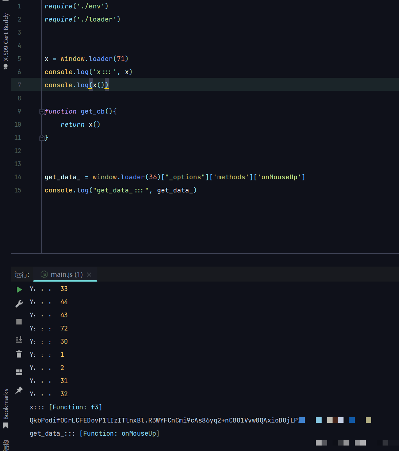Rerun main.js with the green play icon
399x451 pixels.
pyautogui.click(x=19, y=290)
